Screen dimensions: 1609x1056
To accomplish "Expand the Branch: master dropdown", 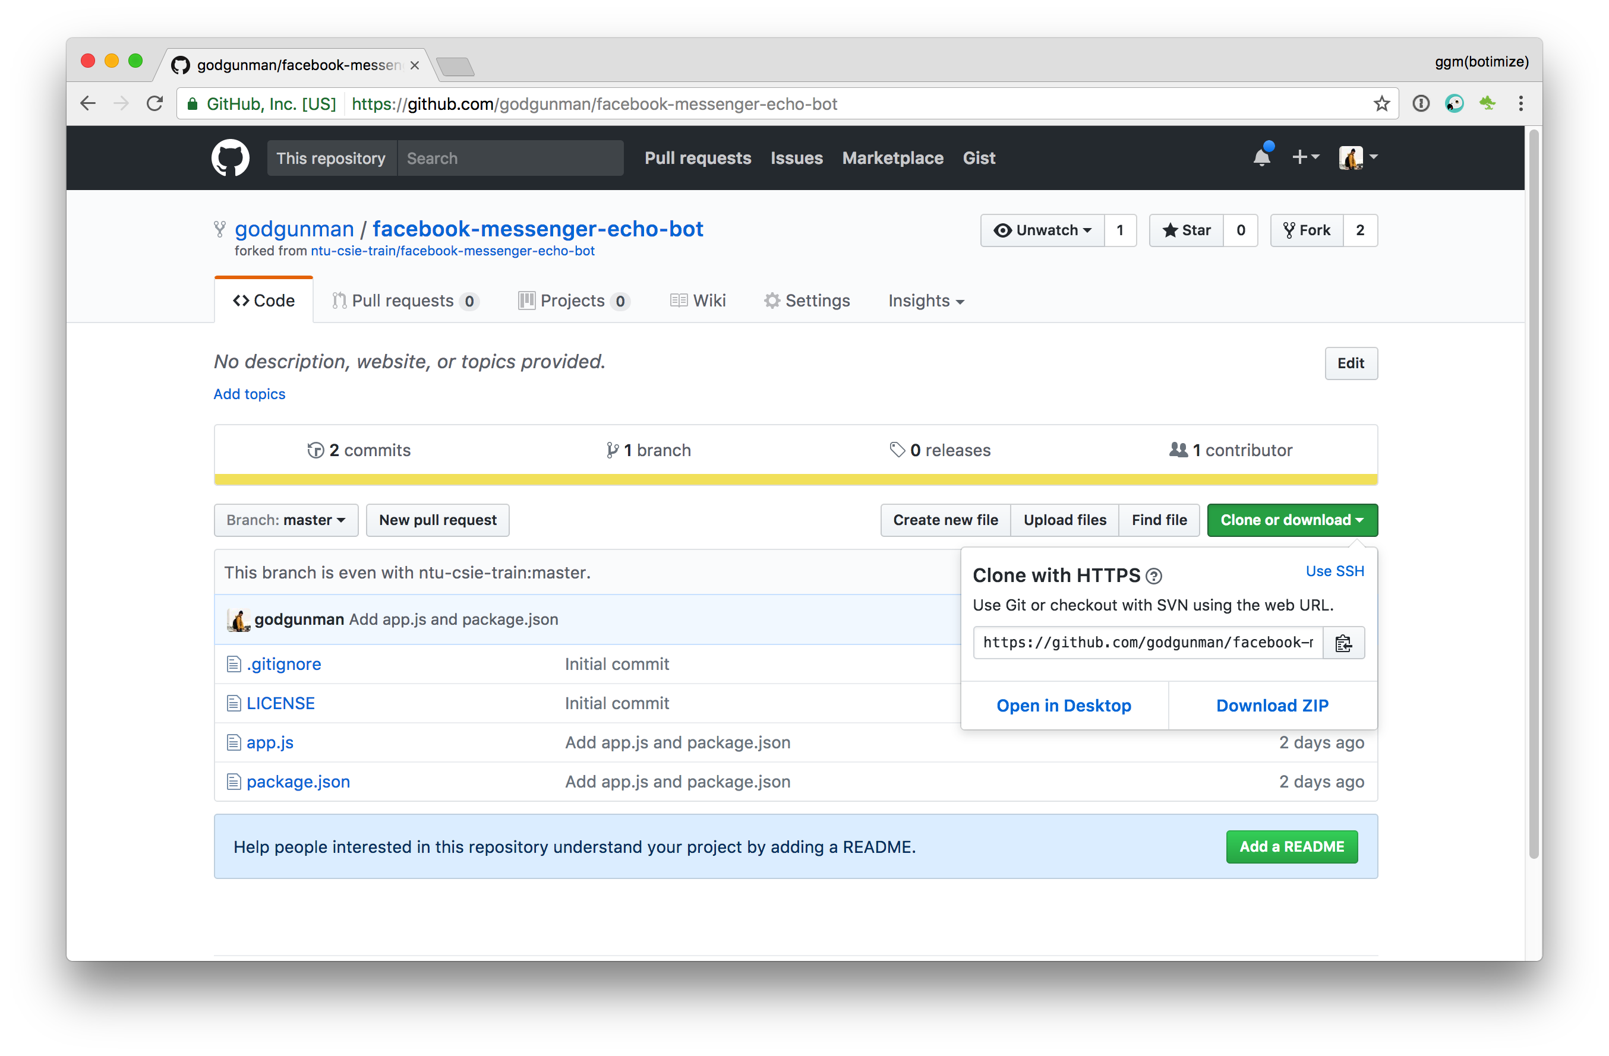I will pos(286,520).
